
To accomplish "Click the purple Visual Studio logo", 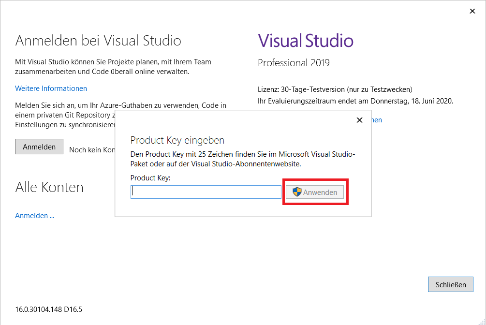I will pyautogui.click(x=306, y=41).
